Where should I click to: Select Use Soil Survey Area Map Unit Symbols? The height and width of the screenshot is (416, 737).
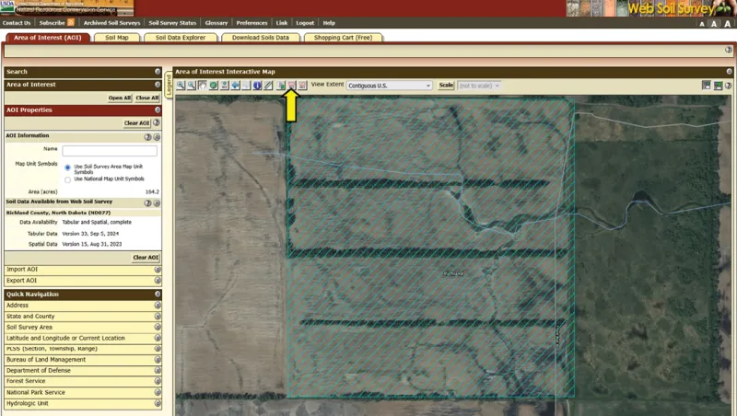(67, 168)
